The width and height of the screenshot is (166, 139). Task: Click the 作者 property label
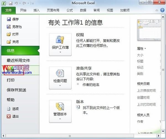coord(140,121)
